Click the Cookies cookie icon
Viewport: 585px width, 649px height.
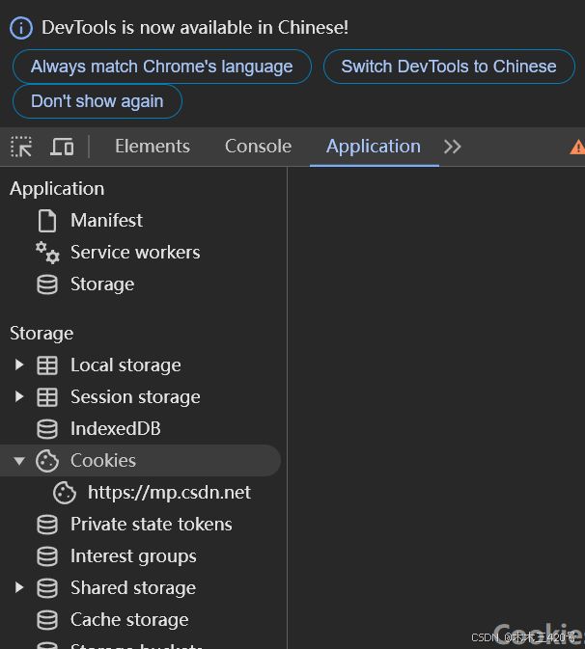(47, 461)
